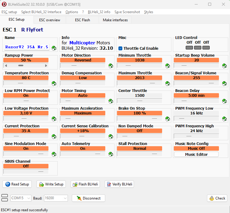Reset Low Voltage Protection via its house icon
Image resolution: width=230 pixels, height=213 pixels.
(54, 119)
